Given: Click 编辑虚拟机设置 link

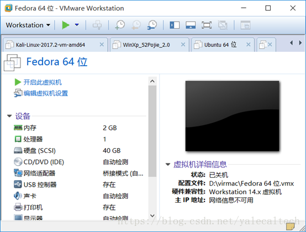Looking at the screenshot, I should 46,93.
